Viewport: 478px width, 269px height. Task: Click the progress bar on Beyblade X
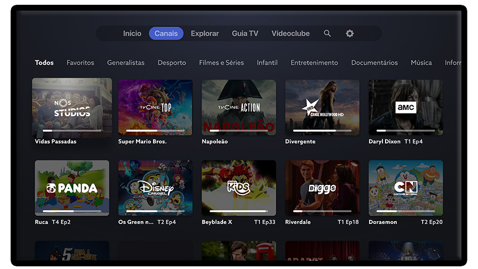click(239, 211)
